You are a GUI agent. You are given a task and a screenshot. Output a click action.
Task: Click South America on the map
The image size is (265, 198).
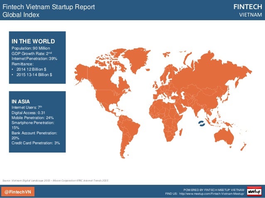coord(128,133)
